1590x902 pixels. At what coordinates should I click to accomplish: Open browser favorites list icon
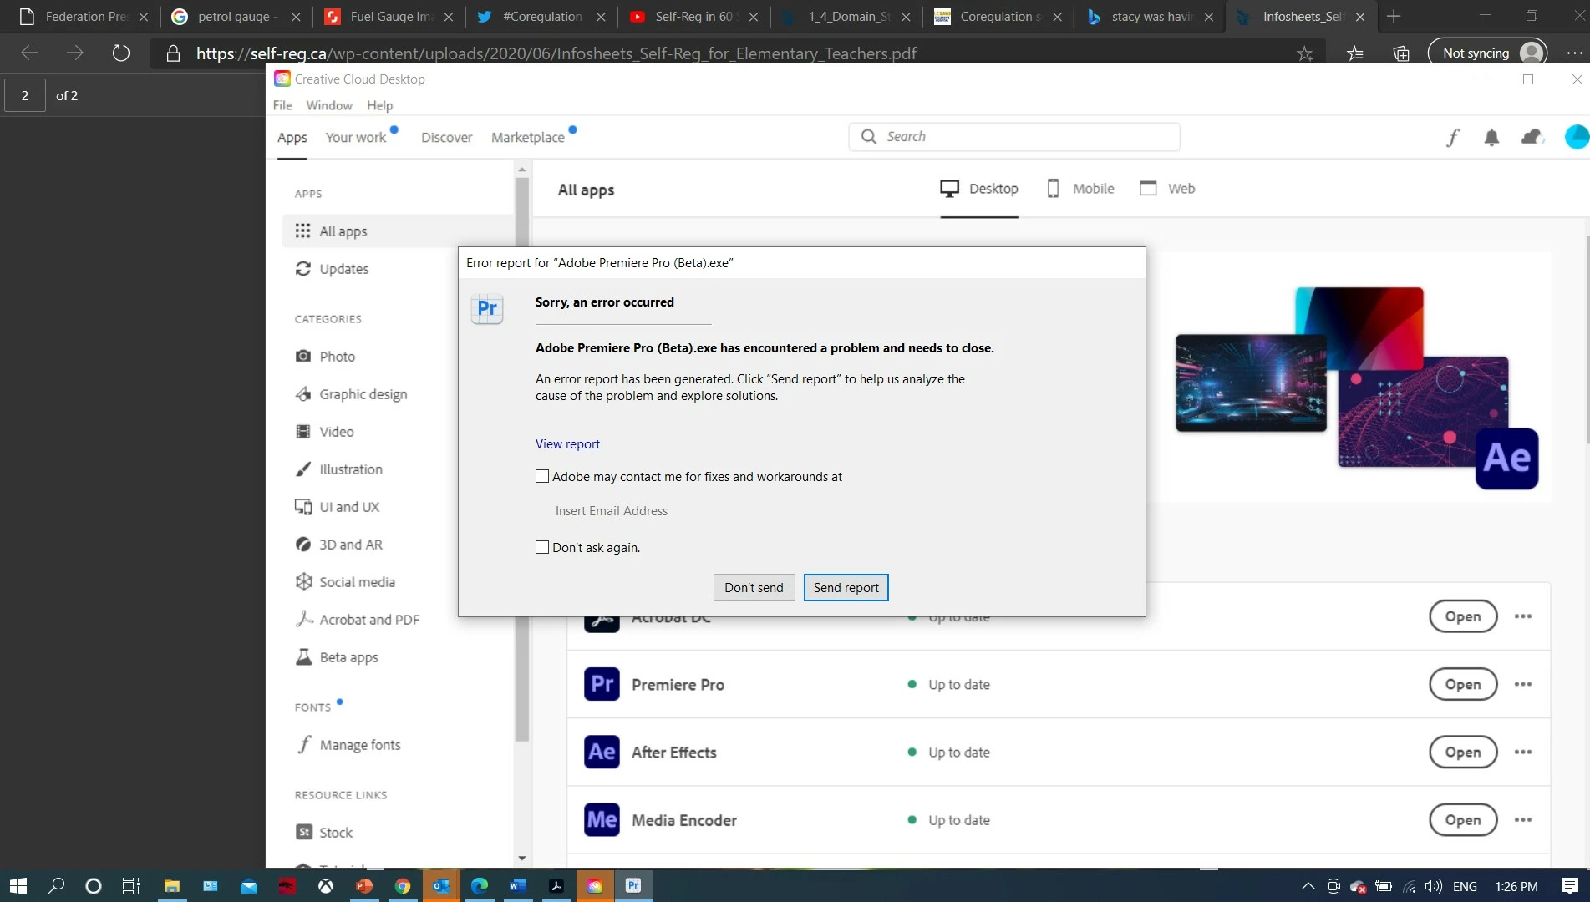(x=1355, y=53)
